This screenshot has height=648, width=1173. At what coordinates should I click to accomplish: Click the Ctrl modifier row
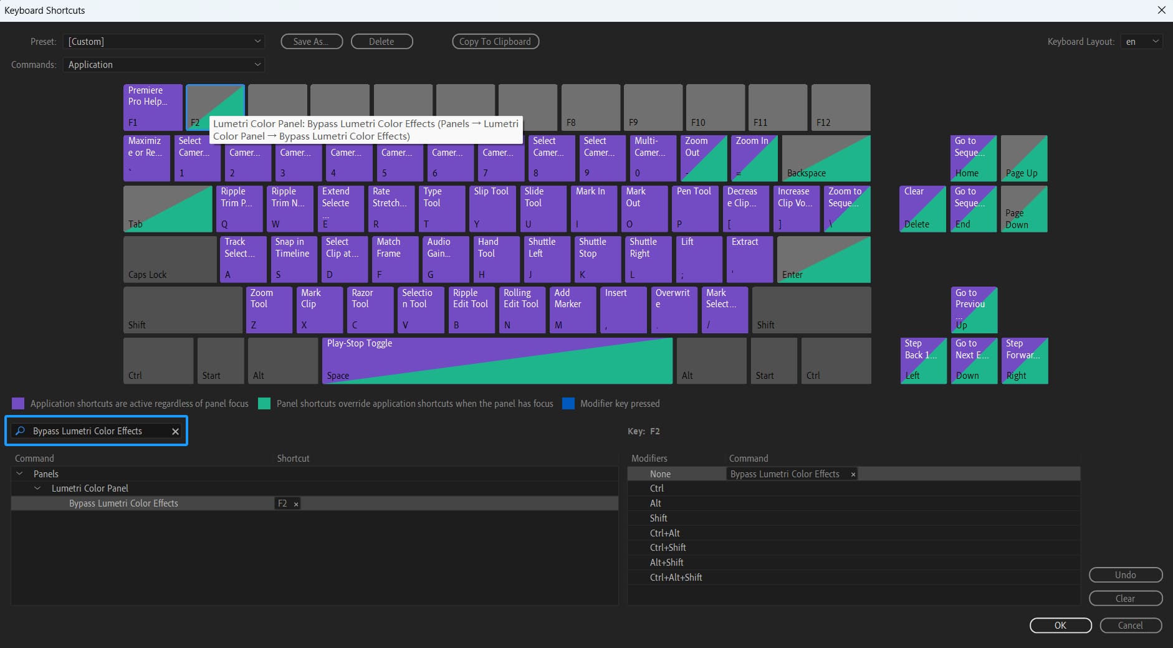click(x=854, y=488)
